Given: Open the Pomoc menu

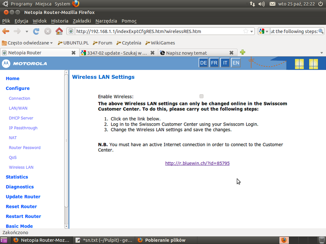Looking at the screenshot, I should tap(129, 21).
